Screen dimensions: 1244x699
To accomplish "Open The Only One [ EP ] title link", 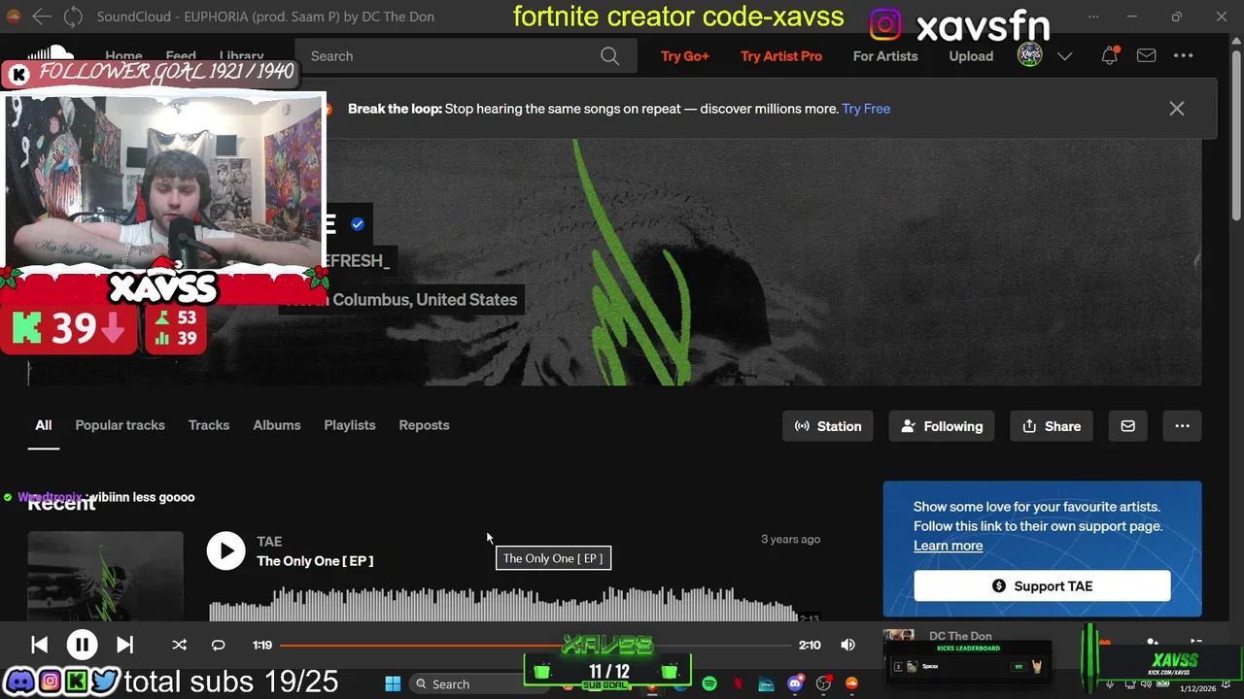I will 315,561.
